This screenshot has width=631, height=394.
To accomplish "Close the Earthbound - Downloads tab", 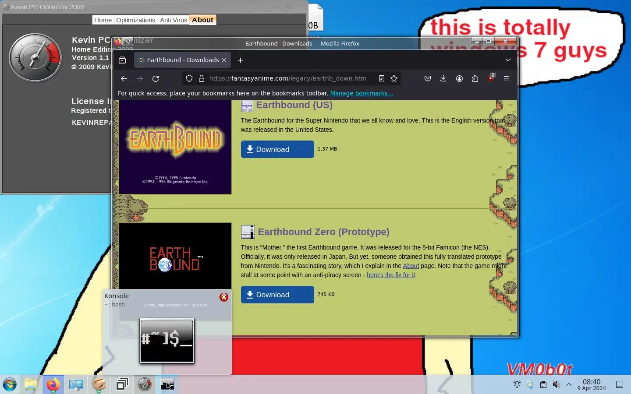I will [224, 60].
